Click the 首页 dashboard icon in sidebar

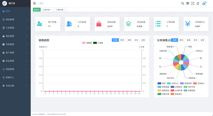click(3, 11)
